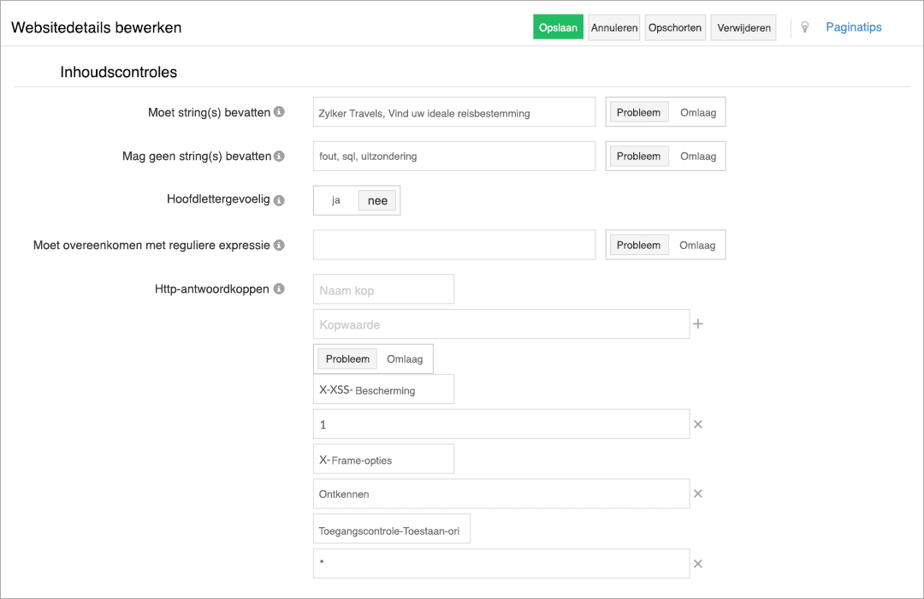Click the X next to the Ontkennen value
This screenshot has height=599, width=924.
(698, 493)
